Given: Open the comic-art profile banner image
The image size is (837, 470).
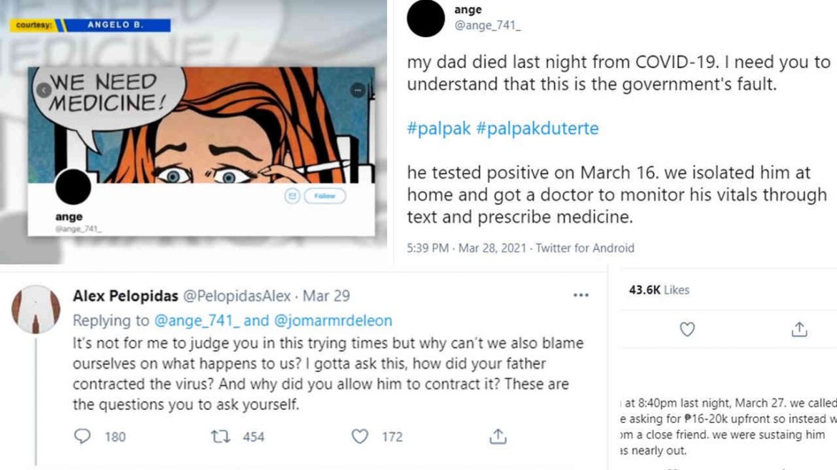Looking at the screenshot, I should [215, 121].
